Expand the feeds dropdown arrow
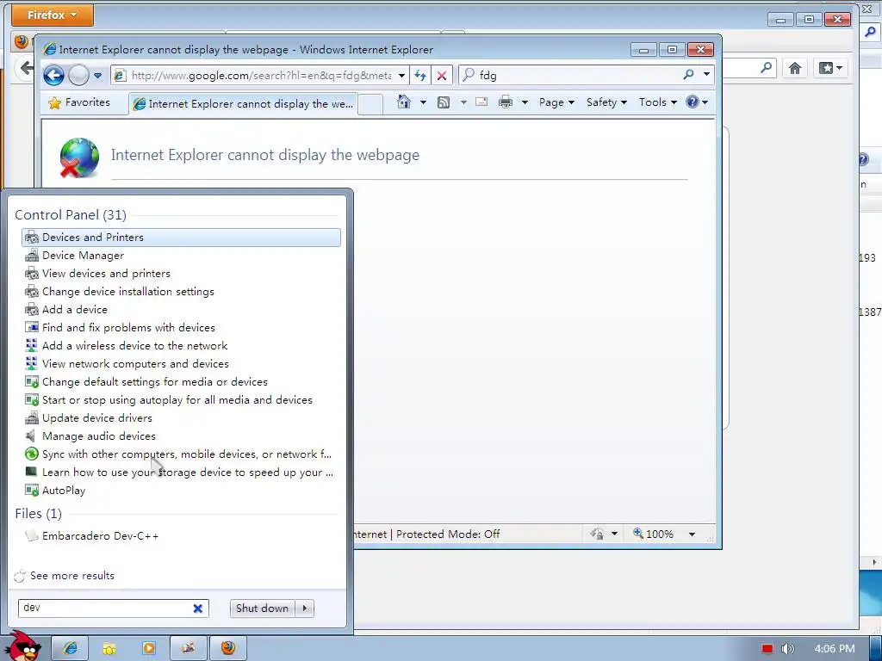Image resolution: width=882 pixels, height=661 pixels. [463, 102]
